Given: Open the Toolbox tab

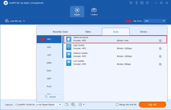Looking at the screenshot, I should [94, 12].
